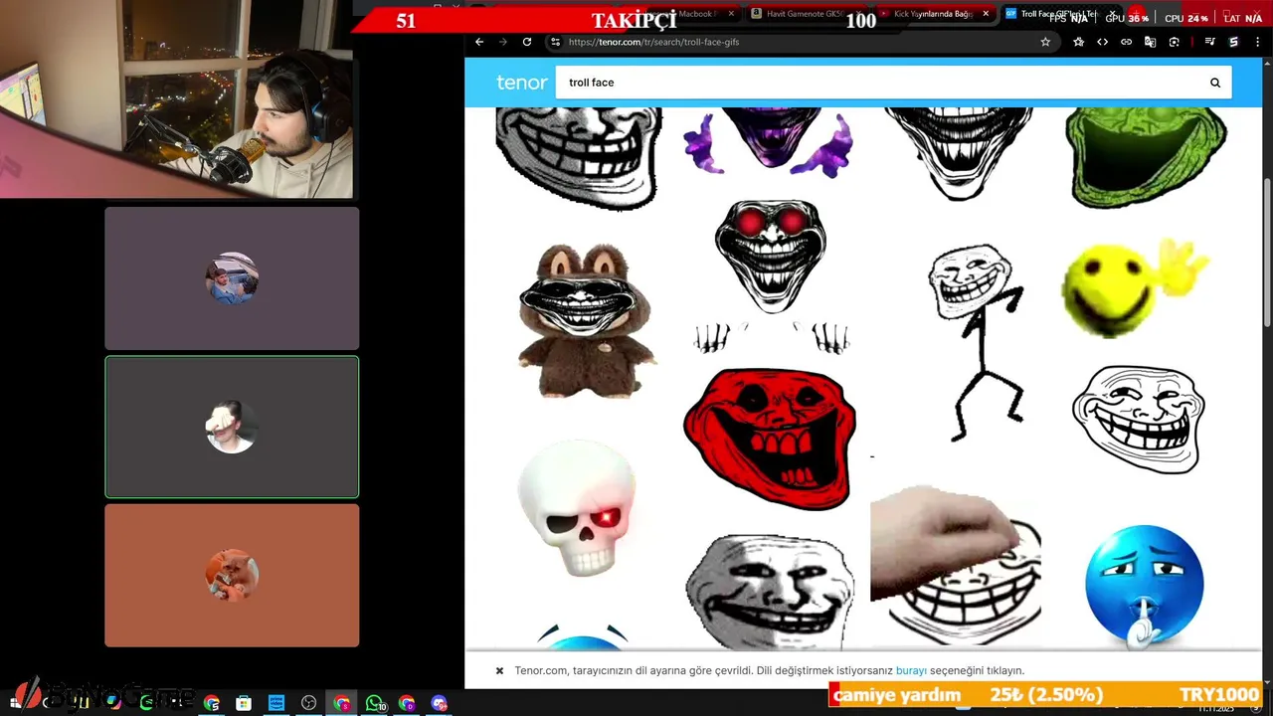Click the extension icon with code brackets
Image resolution: width=1273 pixels, height=716 pixels.
(1102, 42)
